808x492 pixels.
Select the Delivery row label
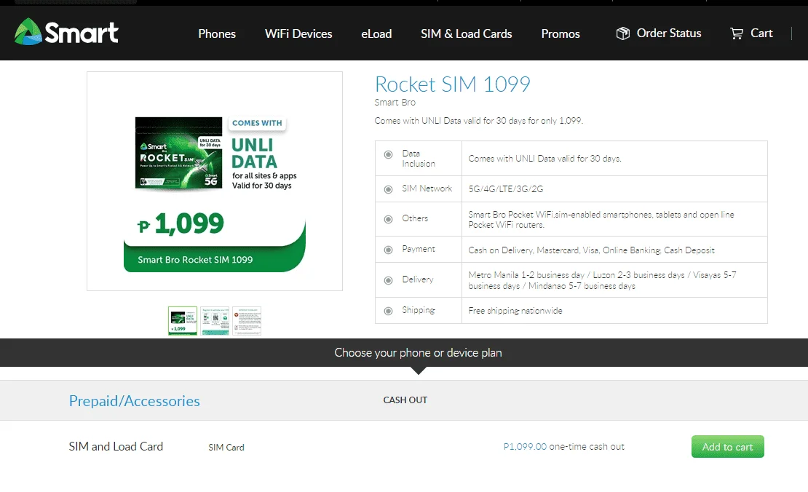point(418,279)
